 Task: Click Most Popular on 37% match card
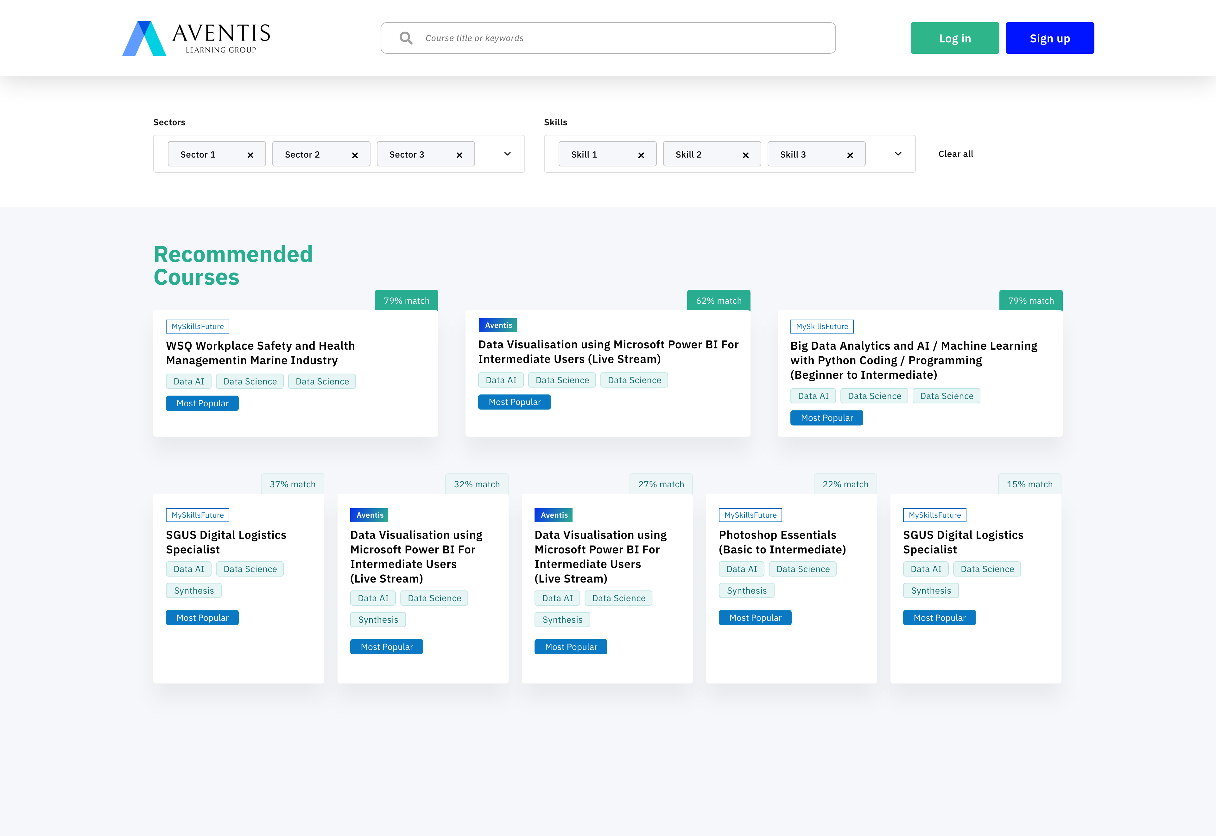coord(202,618)
